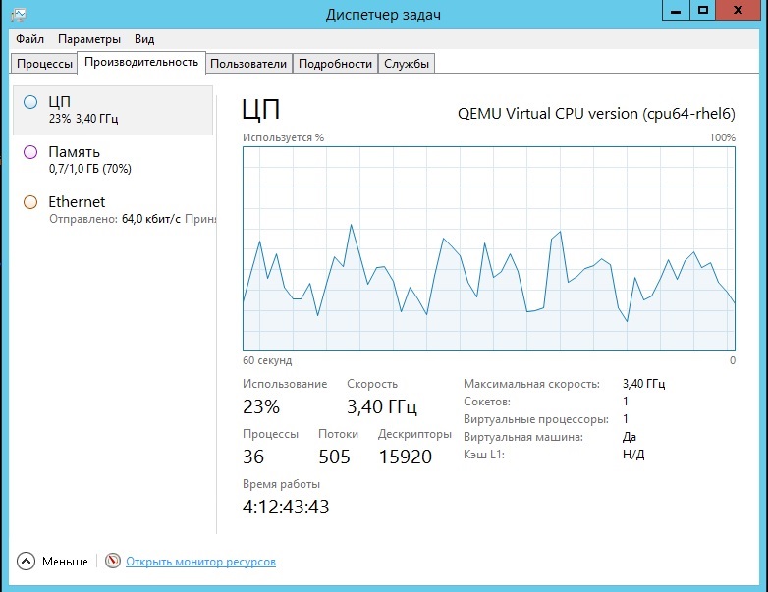
Task: Click the blue ЦП circle icon
Action: [x=30, y=102]
